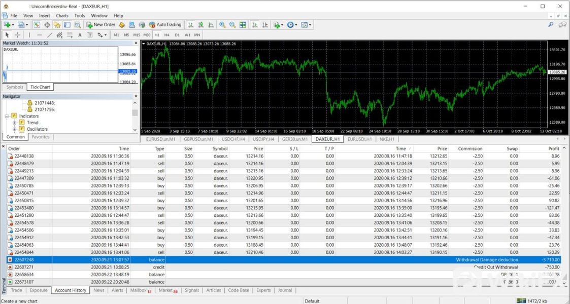Image resolution: width=570 pixels, height=304 pixels.
Task: Open the DAXEUR.,H1 chart title dropdown arrow
Action: [144, 44]
